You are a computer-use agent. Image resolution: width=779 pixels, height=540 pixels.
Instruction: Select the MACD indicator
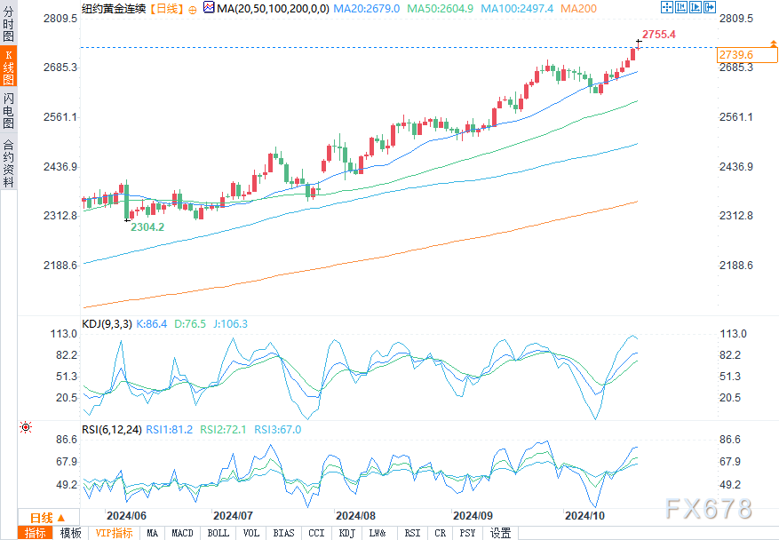tap(183, 533)
